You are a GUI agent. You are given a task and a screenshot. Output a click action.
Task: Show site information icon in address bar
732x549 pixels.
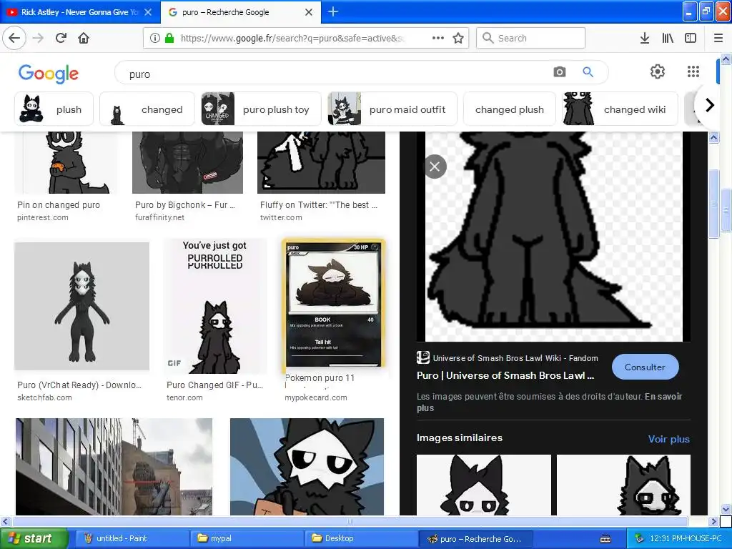point(155,38)
